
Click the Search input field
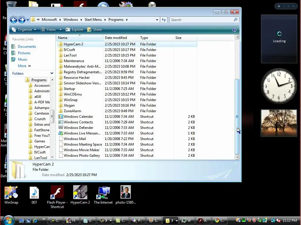pyautogui.click(x=202, y=20)
